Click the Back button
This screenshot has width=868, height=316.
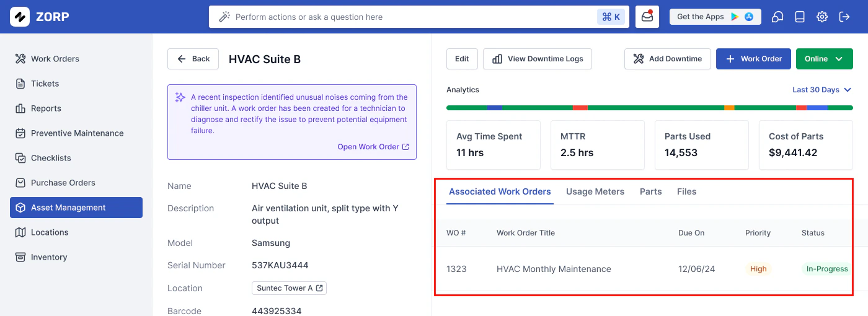[x=193, y=59]
